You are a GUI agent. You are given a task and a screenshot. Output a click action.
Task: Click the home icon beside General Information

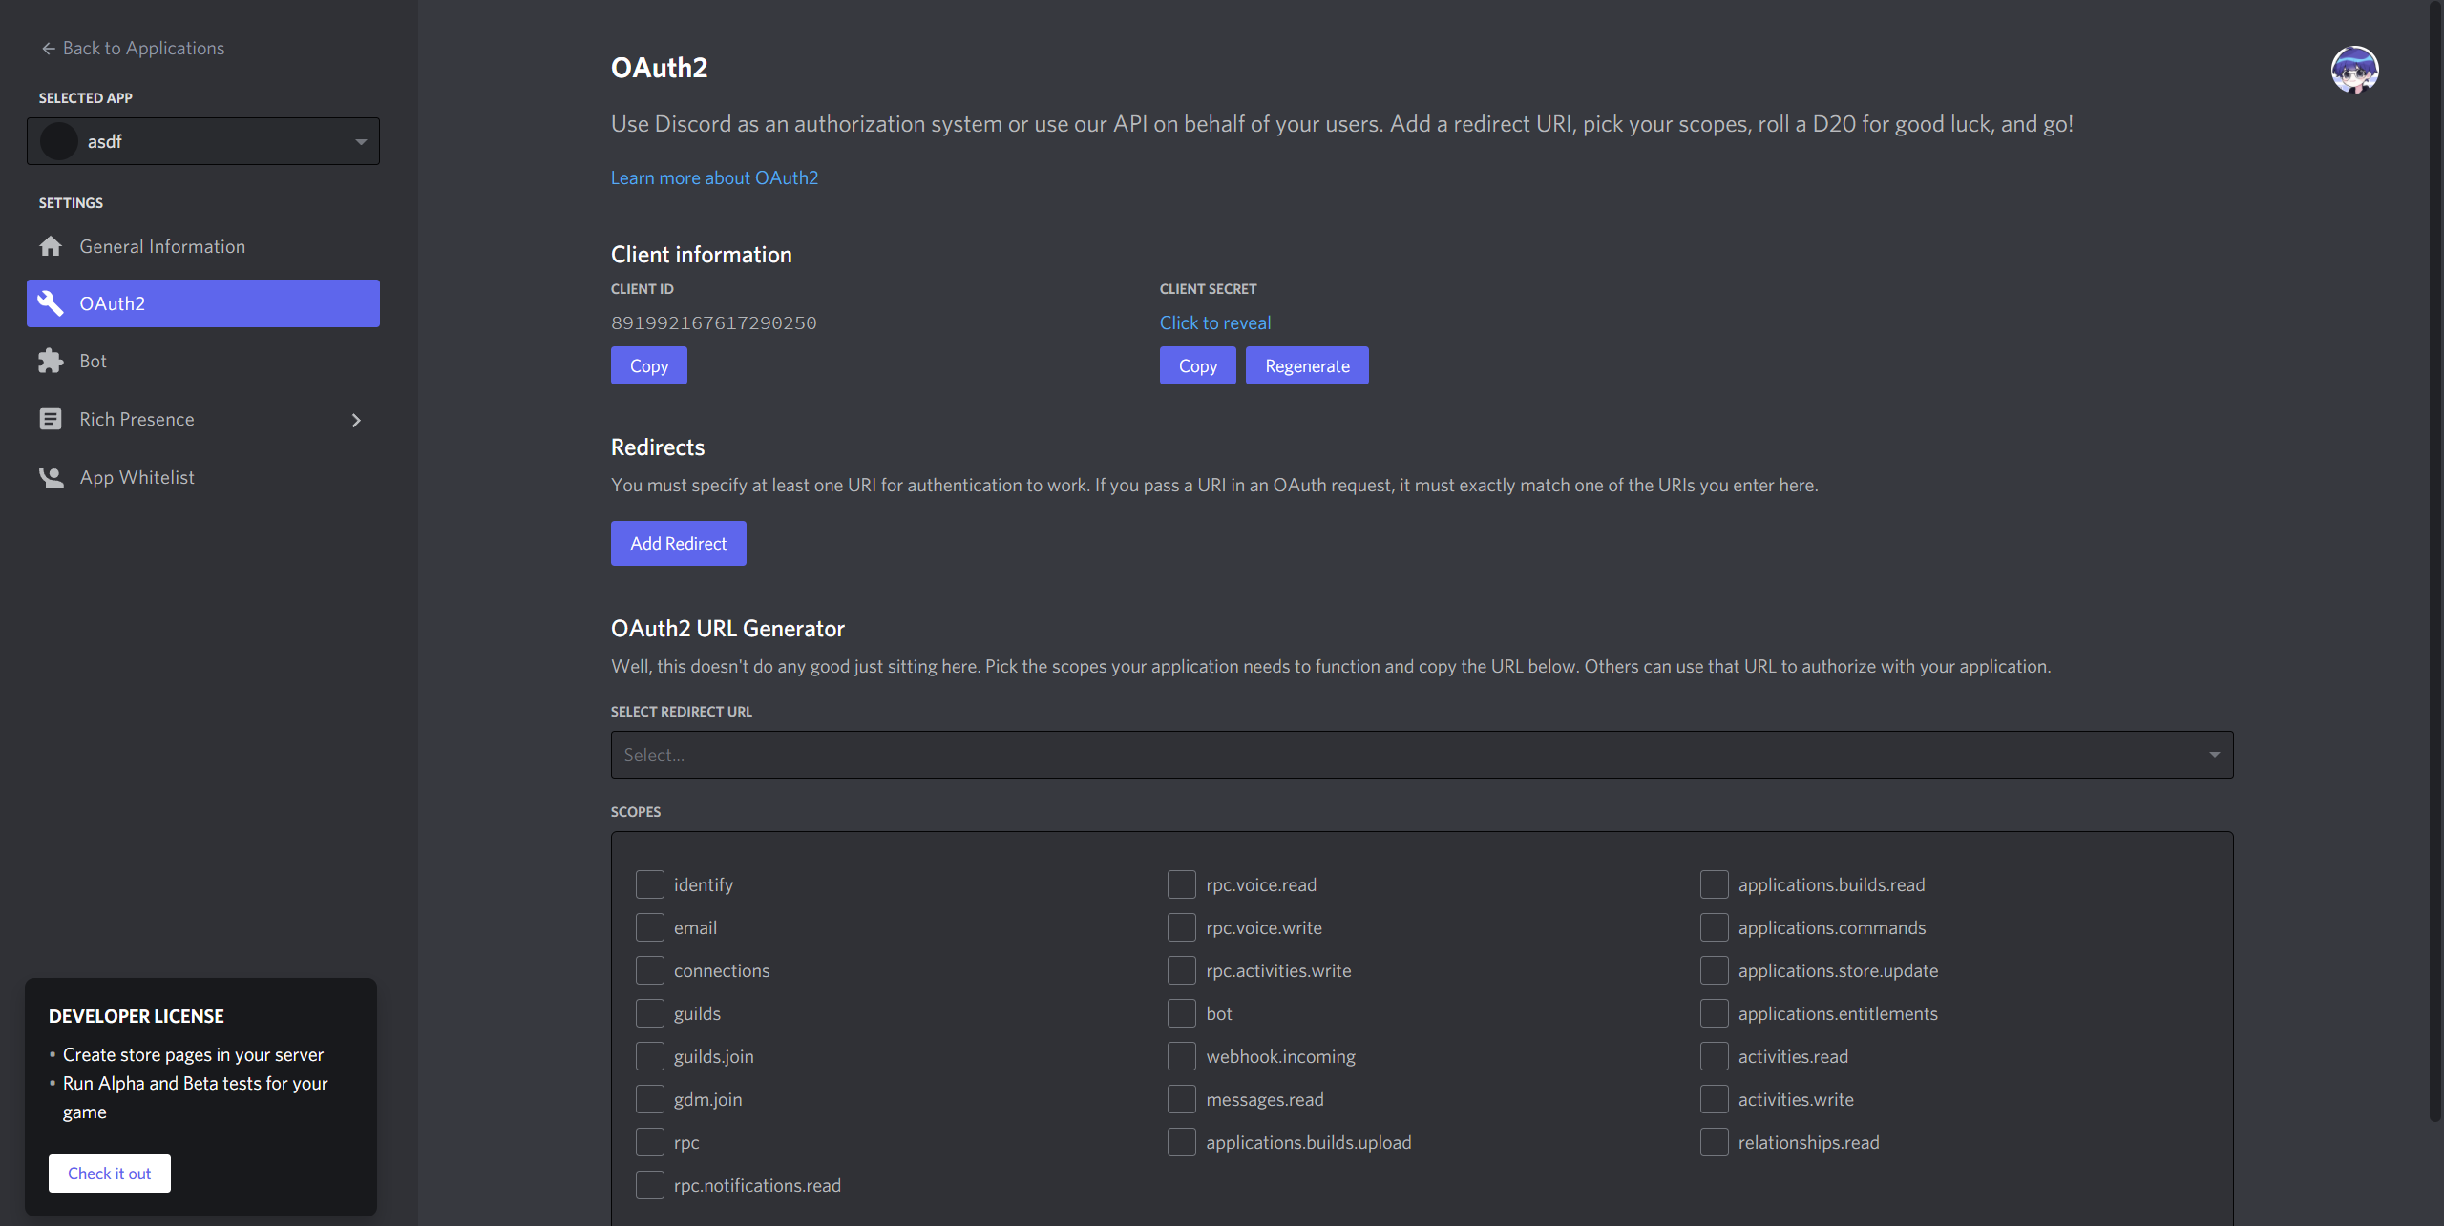click(51, 246)
